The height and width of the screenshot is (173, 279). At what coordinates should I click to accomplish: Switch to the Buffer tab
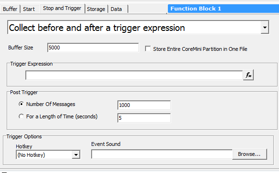coord(10,9)
